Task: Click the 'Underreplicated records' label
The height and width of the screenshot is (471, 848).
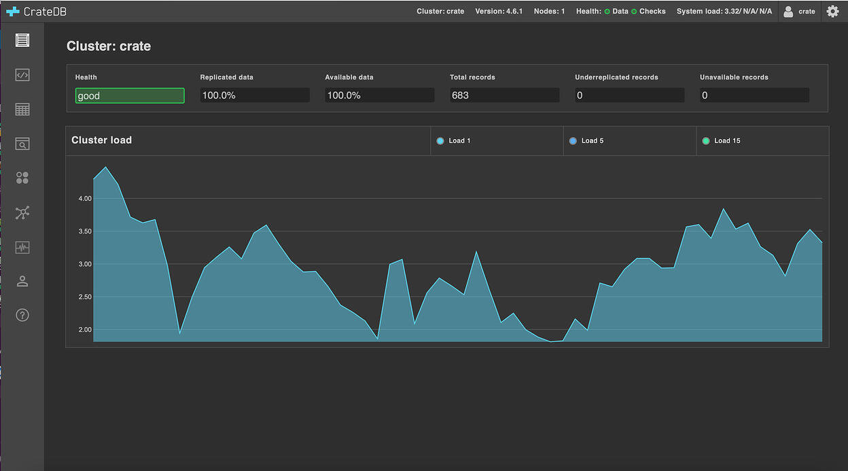Action: (x=616, y=77)
